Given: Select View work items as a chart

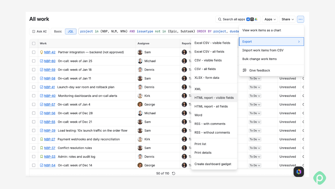Looking at the screenshot, I should [271, 30].
